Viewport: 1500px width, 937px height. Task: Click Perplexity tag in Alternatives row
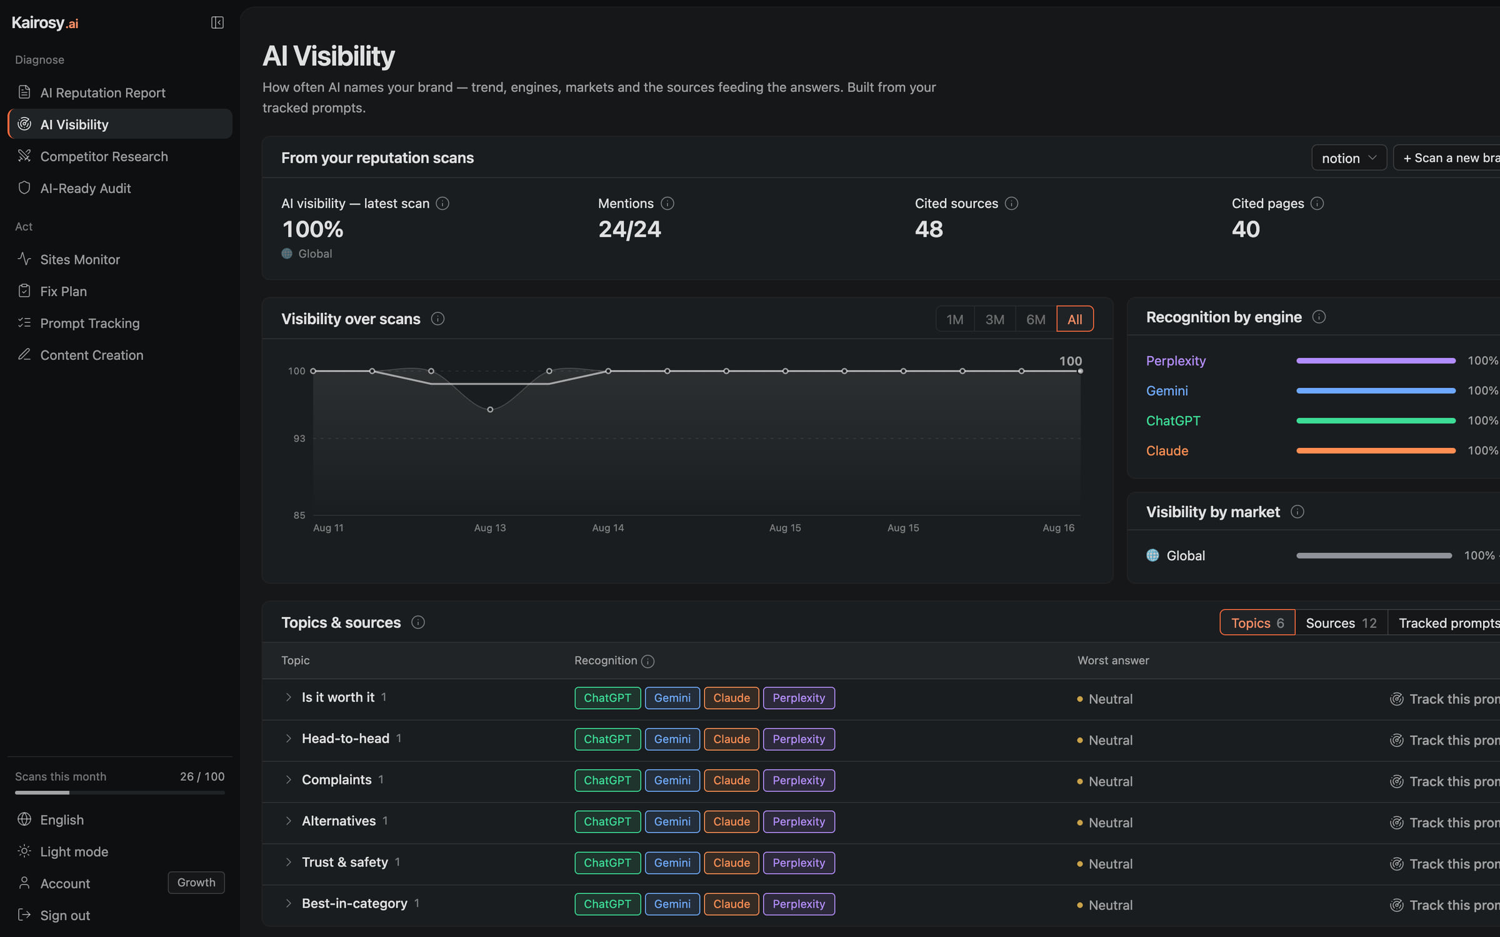[799, 821]
